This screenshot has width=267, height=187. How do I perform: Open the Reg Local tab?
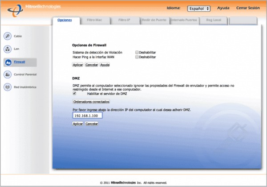[x=212, y=20]
